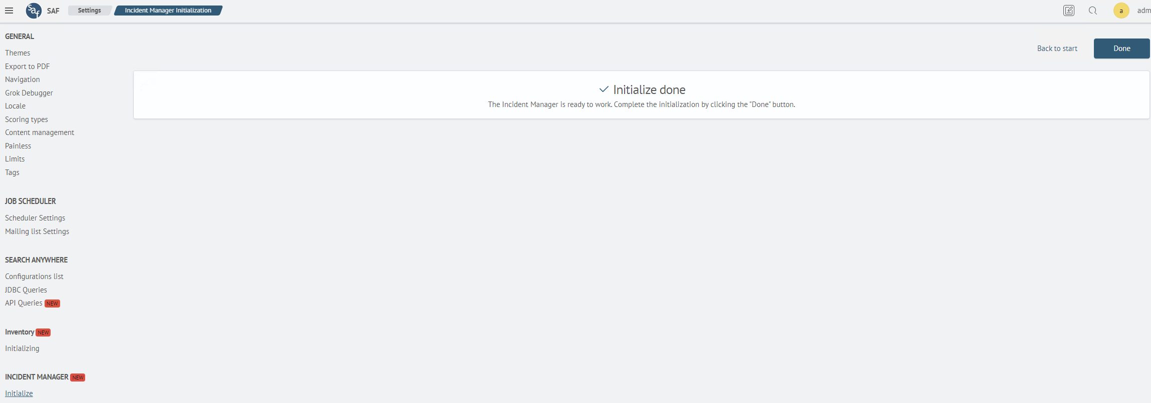Open the hamburger navigation menu
Image resolution: width=1151 pixels, height=403 pixels.
[x=9, y=10]
